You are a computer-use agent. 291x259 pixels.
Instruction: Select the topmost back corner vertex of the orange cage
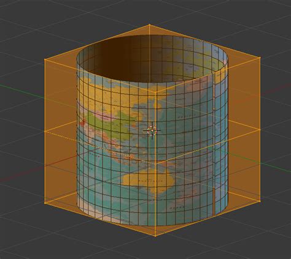(149, 24)
